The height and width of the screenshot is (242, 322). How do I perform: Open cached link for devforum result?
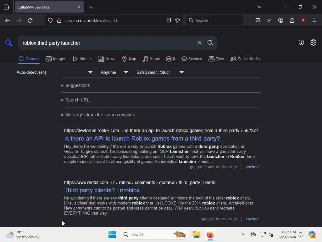[252, 167]
